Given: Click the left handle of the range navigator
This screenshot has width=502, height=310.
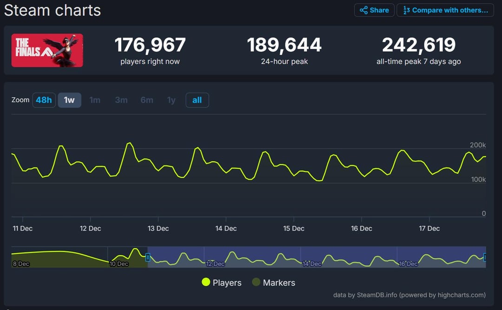Looking at the screenshot, I should [x=148, y=257].
